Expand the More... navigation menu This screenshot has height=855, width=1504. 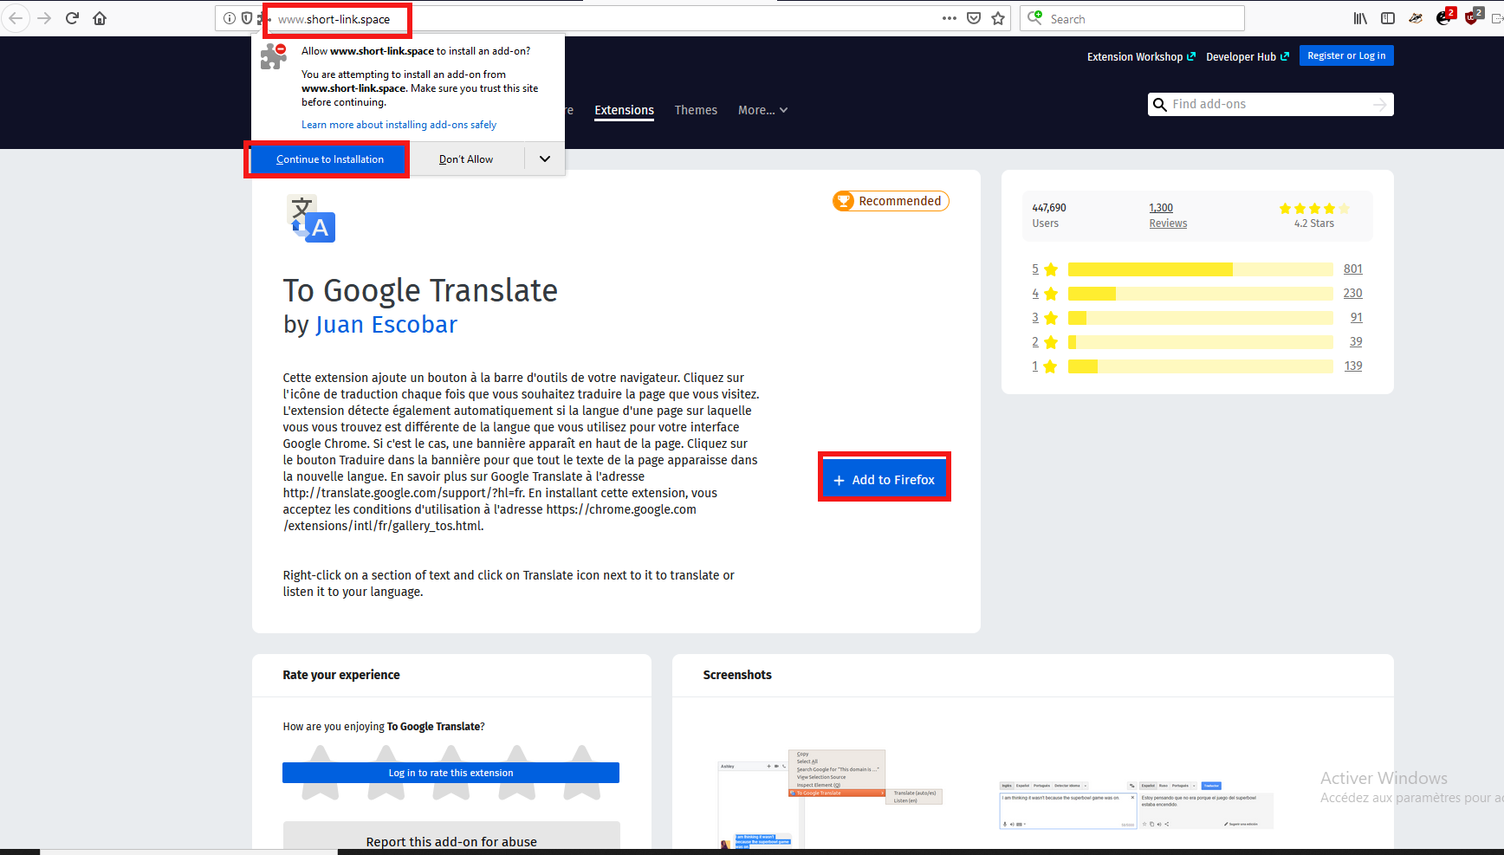(x=762, y=110)
